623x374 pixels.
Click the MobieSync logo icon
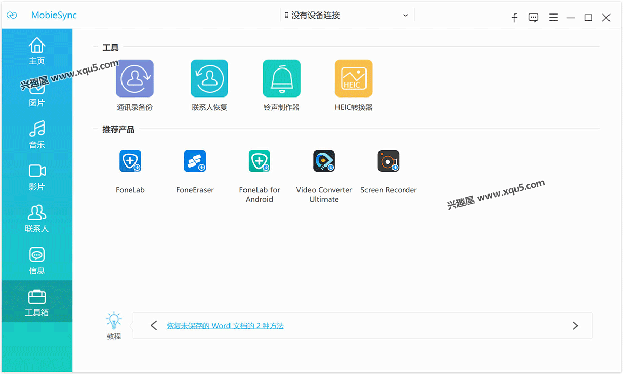tap(12, 16)
